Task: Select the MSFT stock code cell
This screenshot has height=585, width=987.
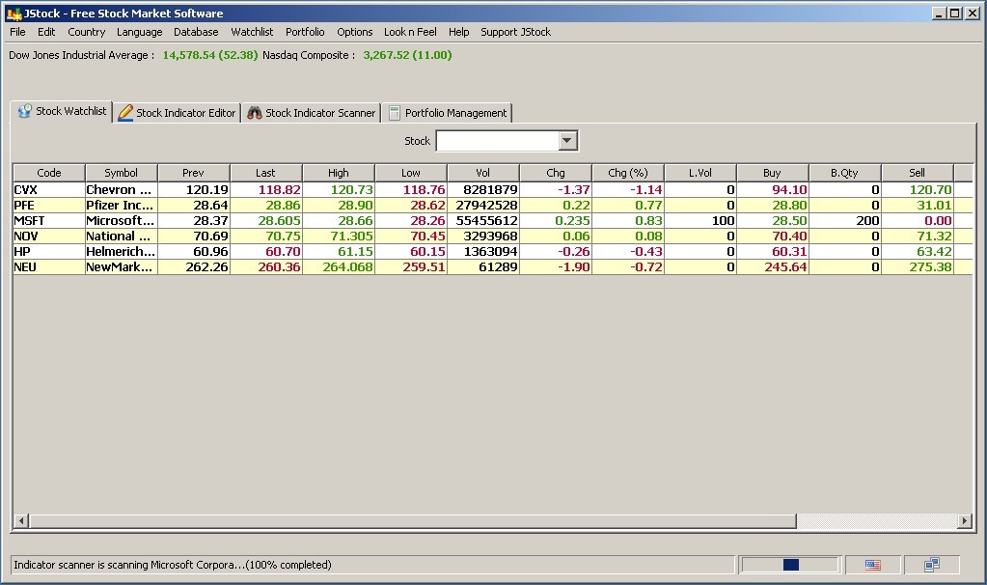Action: click(x=48, y=220)
